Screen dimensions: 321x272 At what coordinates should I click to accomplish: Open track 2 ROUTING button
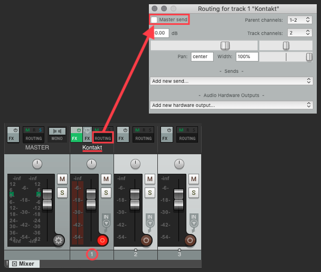pyautogui.click(x=143, y=138)
